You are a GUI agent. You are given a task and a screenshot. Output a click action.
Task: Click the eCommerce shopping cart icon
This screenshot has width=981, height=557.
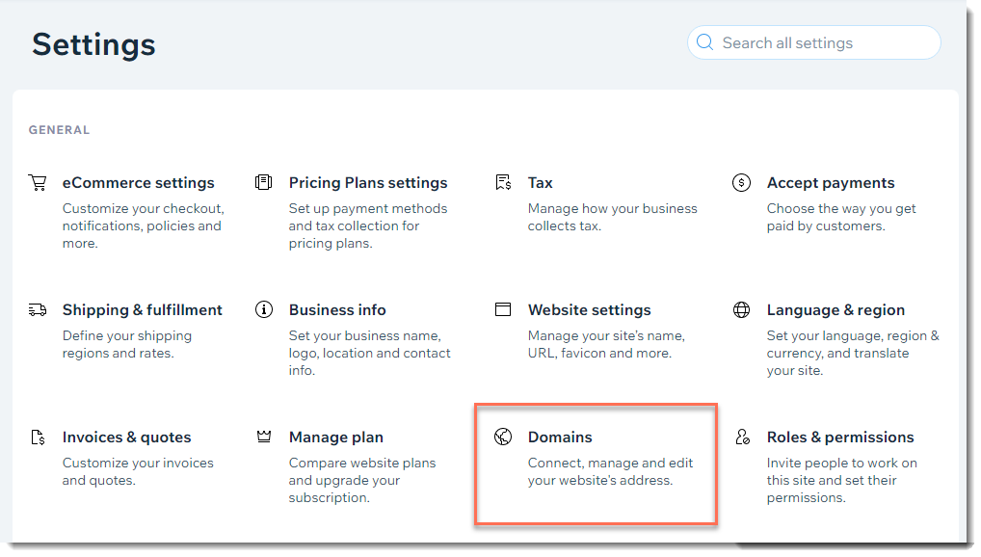click(x=38, y=183)
